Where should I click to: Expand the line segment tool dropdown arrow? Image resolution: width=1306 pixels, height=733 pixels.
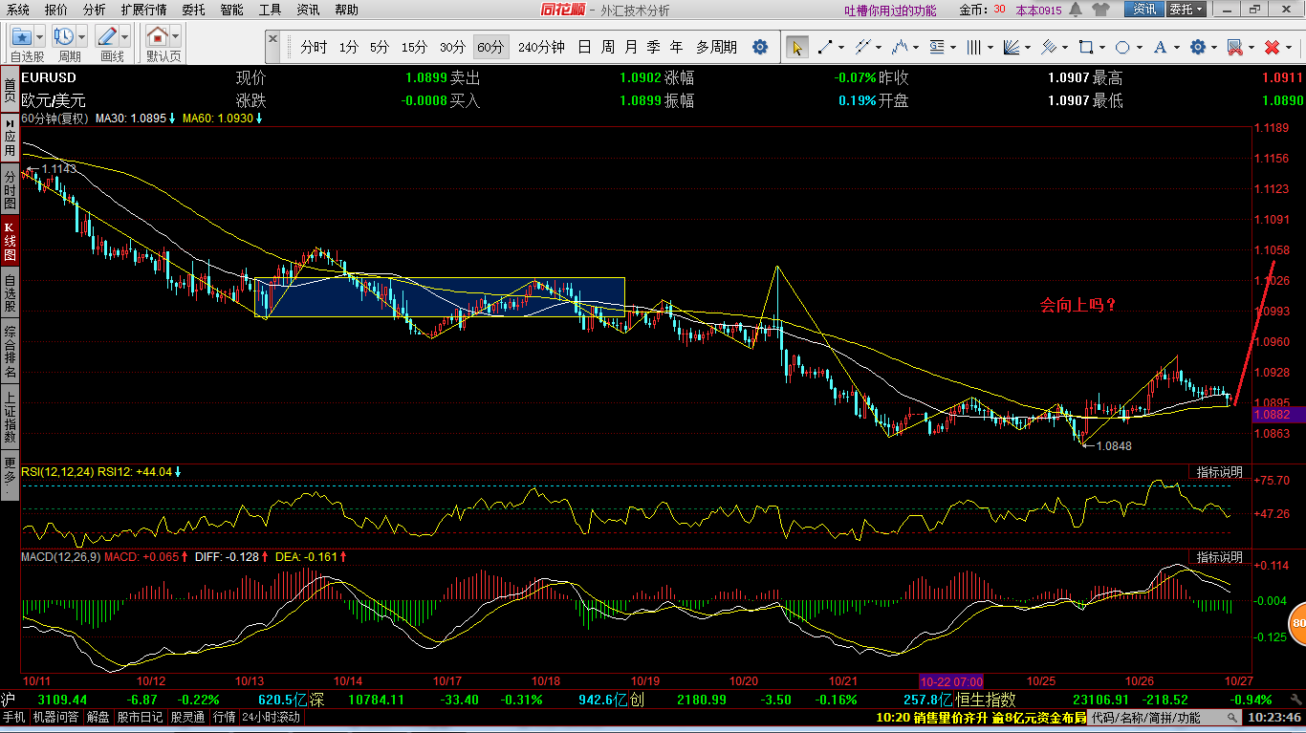(x=840, y=47)
